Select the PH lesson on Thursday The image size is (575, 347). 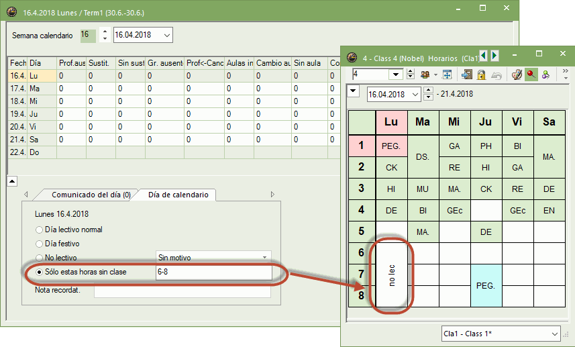[x=486, y=146]
